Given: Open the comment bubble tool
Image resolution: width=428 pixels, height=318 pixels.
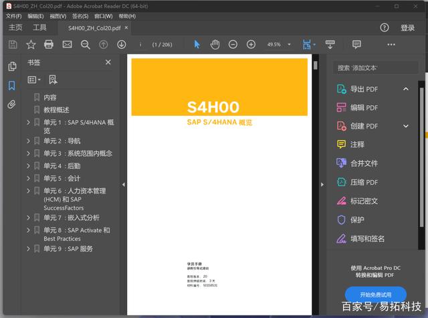Looking at the screenshot, I should coord(356,45).
